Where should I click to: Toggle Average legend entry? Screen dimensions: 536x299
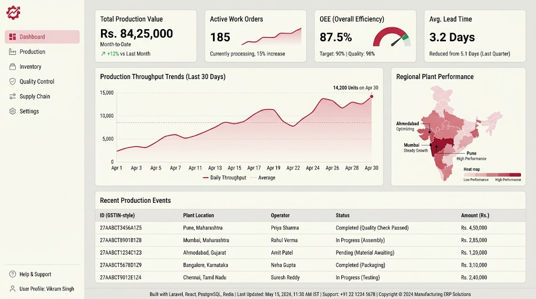coord(263,178)
